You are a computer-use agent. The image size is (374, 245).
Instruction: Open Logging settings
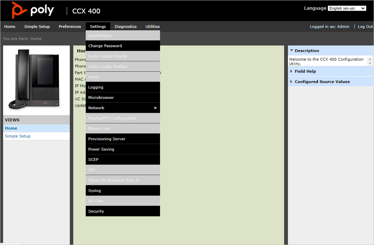tap(123, 87)
